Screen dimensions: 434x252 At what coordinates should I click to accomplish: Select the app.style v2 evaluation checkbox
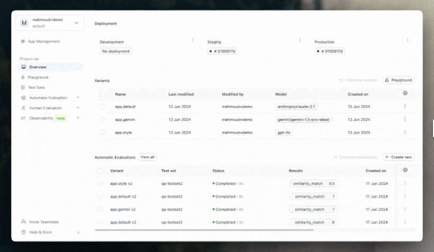[100, 183]
